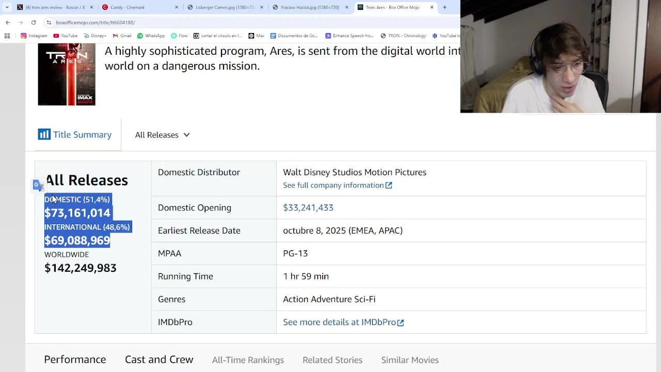This screenshot has width=661, height=372.
Task: Click the WORLDWIDE label
Action: tap(67, 254)
